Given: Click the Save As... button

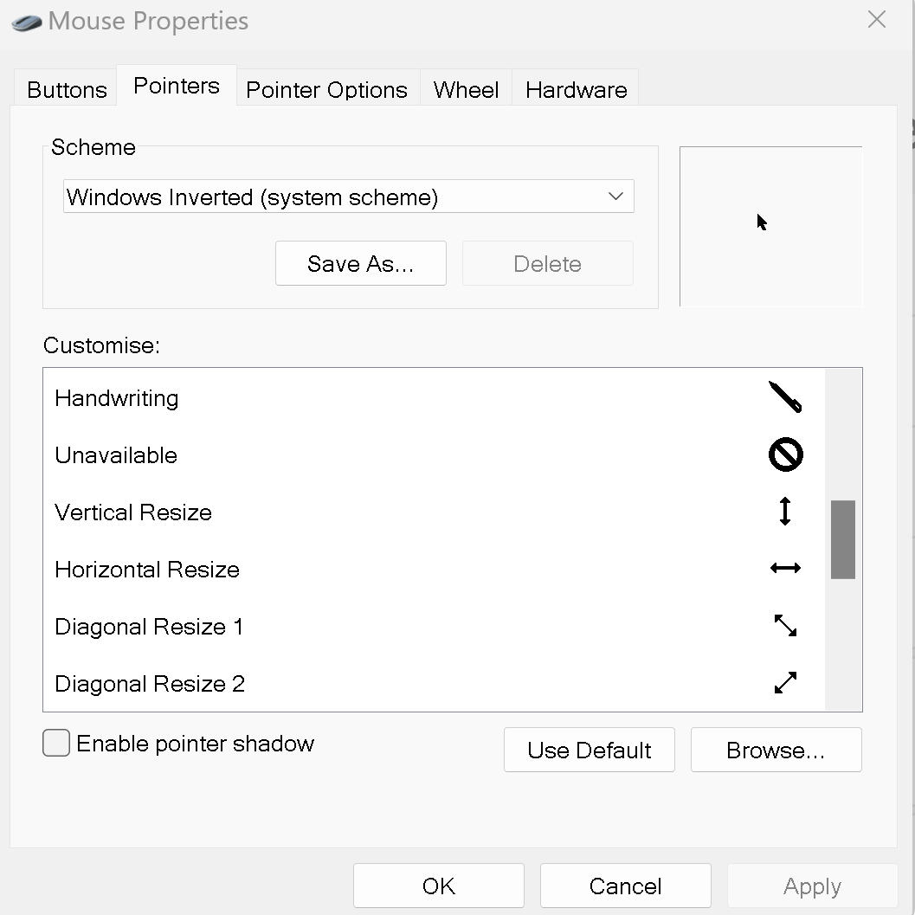Looking at the screenshot, I should tap(361, 263).
